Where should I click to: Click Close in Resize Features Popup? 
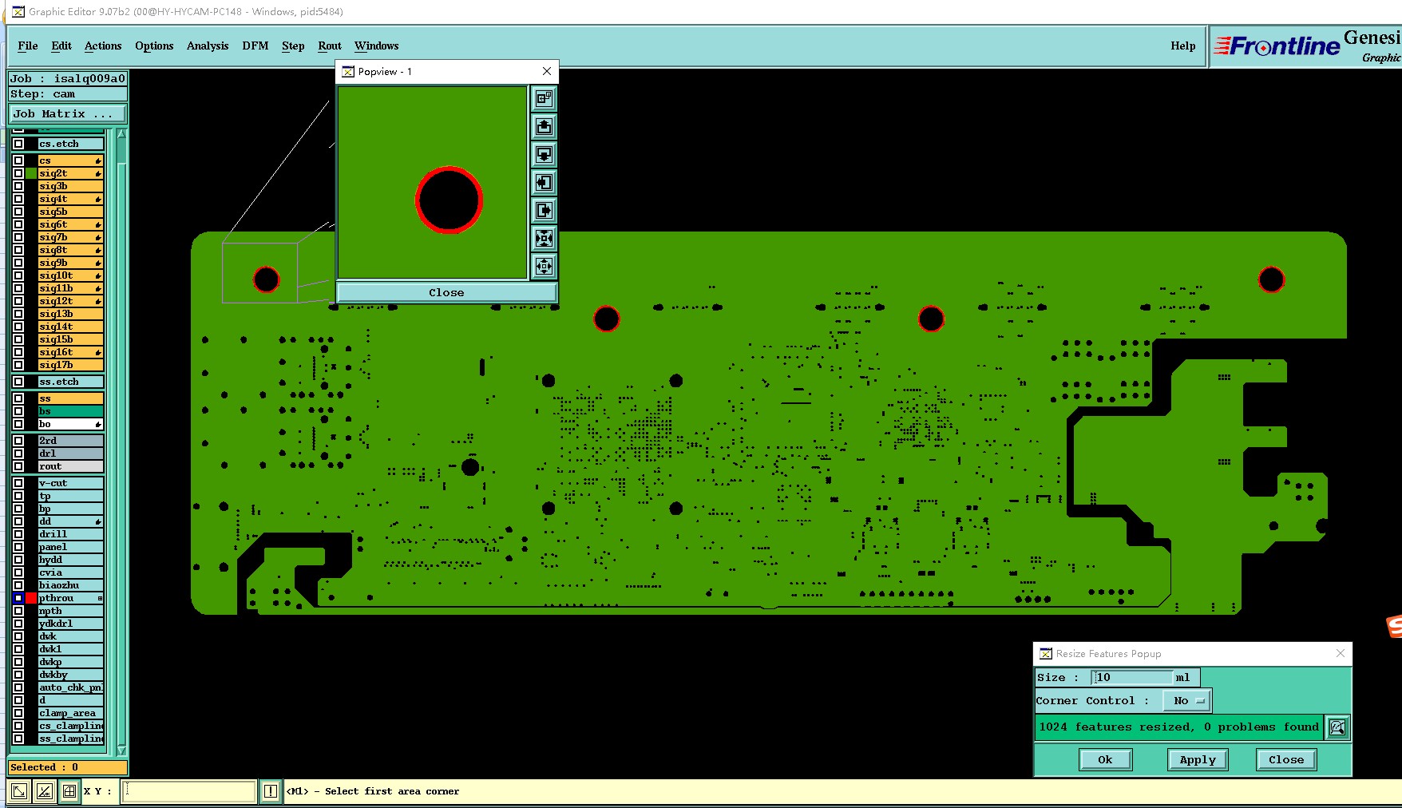[1286, 759]
